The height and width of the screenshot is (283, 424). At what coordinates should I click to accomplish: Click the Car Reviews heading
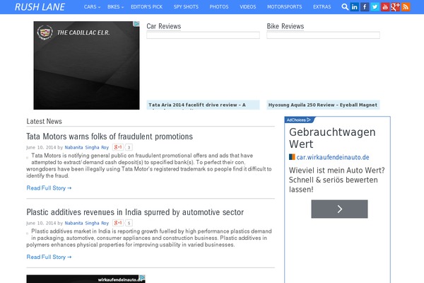(x=164, y=26)
